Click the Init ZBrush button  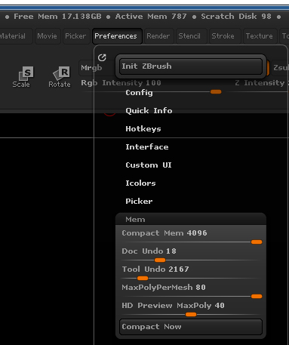point(191,66)
